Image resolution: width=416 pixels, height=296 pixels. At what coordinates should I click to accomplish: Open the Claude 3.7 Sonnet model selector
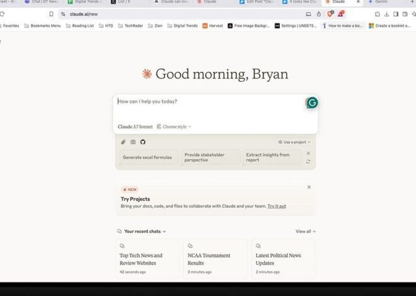[x=135, y=127]
